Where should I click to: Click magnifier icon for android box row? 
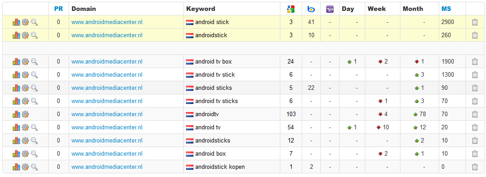point(34,154)
